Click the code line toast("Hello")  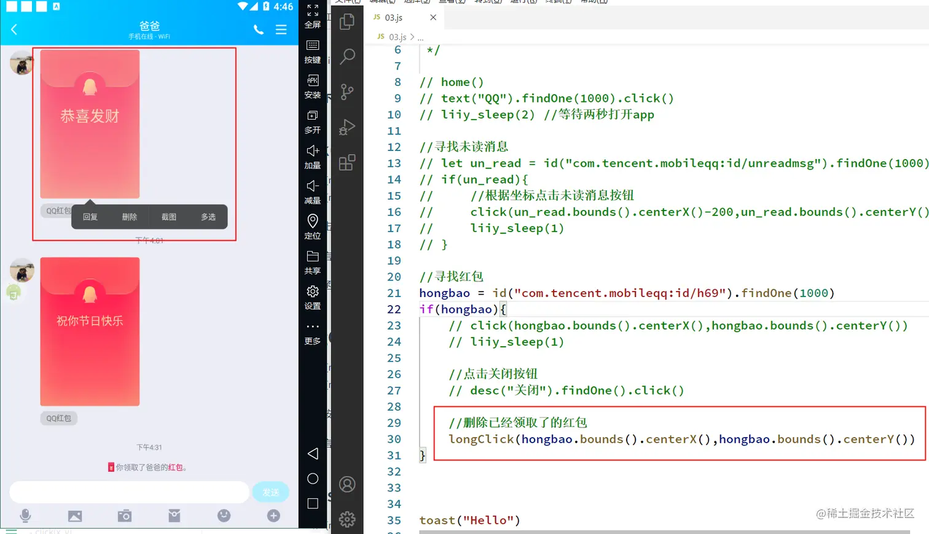470,520
